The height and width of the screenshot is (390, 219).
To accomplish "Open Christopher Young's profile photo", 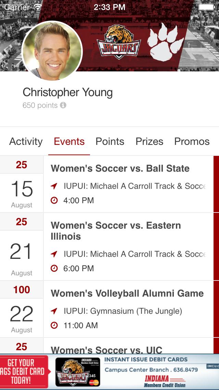I will [x=52, y=50].
